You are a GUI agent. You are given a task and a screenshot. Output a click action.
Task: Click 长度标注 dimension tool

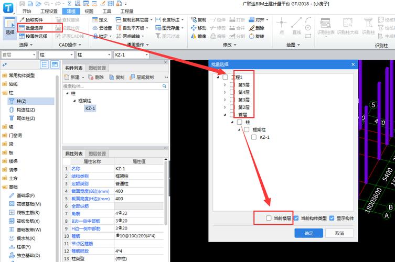pos(169,19)
